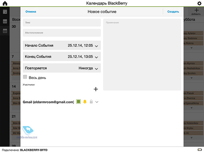Select the Rokina event on Saturday

[x=193, y=43]
